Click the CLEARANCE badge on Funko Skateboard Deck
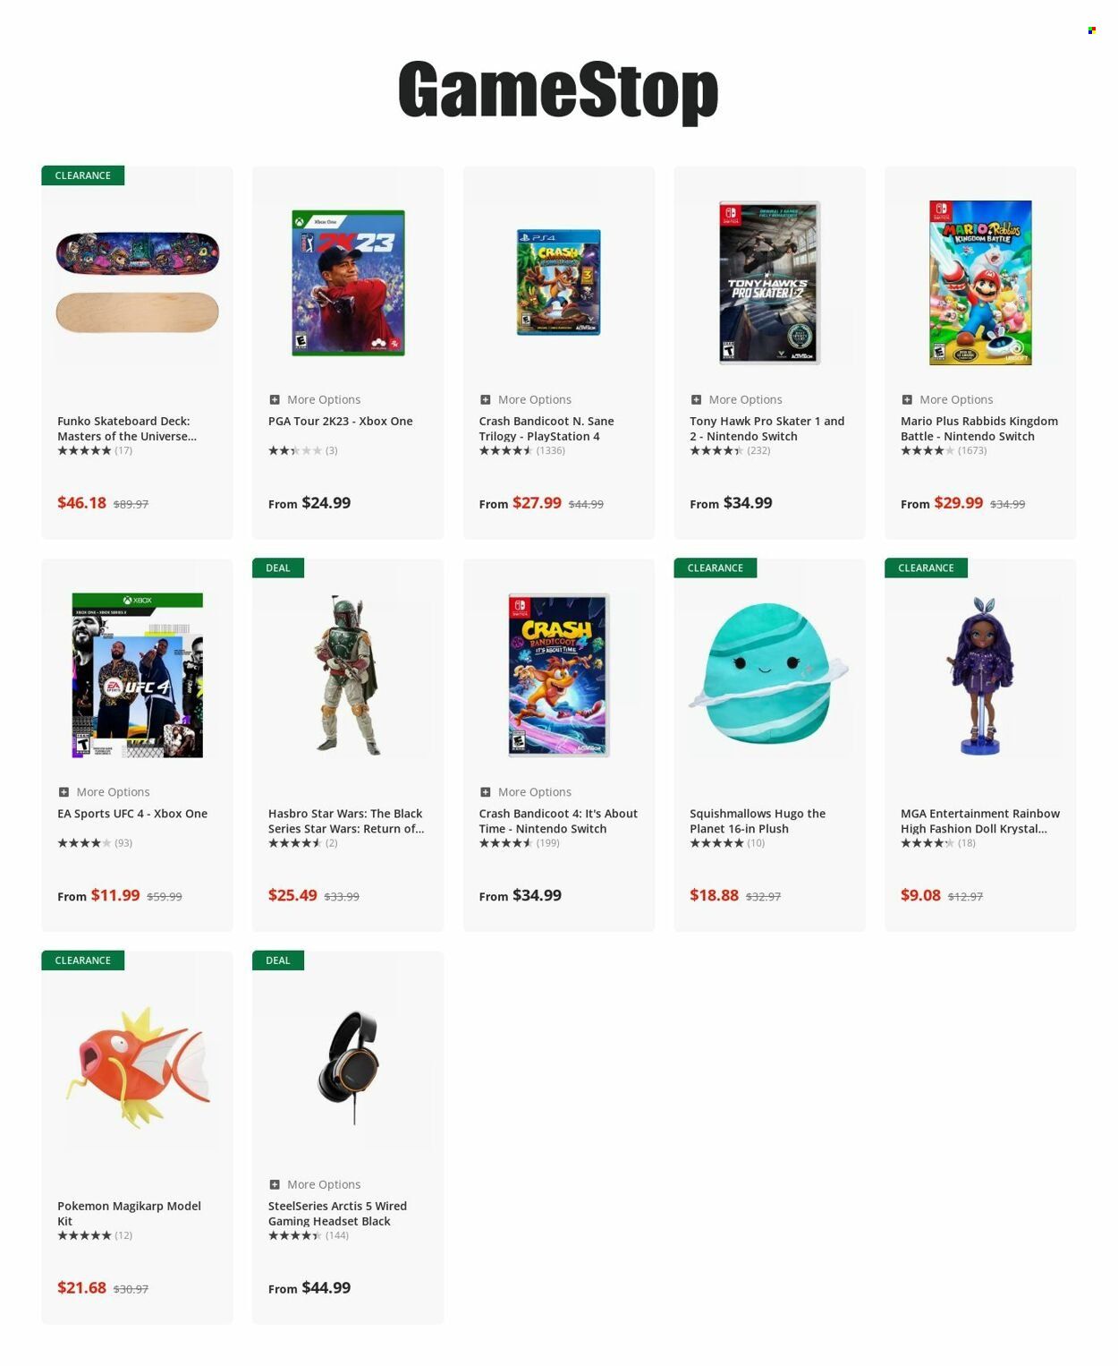Viewport: 1118px width, 1366px height. pos(83,175)
